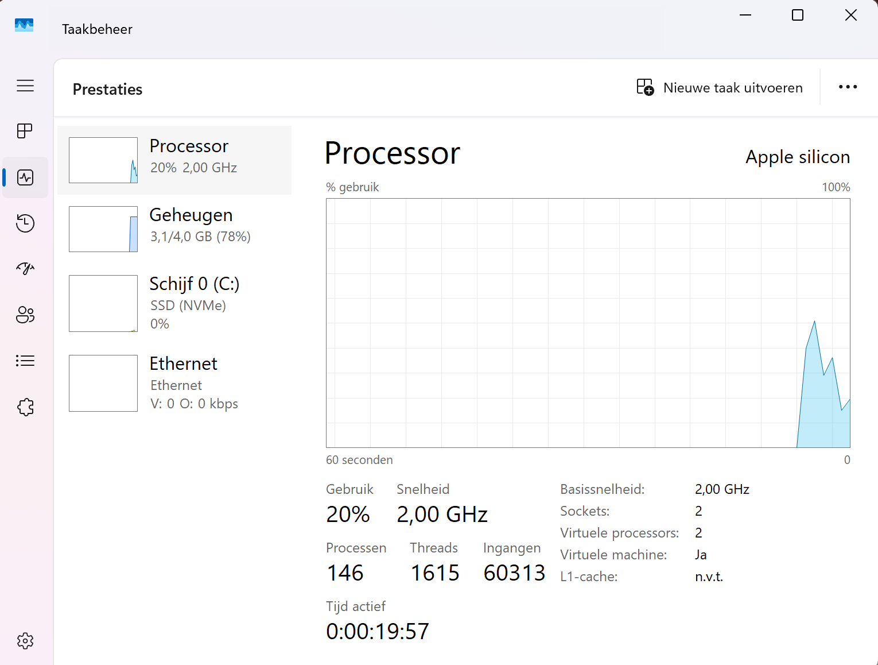Open the three-dot more options menu

(x=848, y=87)
